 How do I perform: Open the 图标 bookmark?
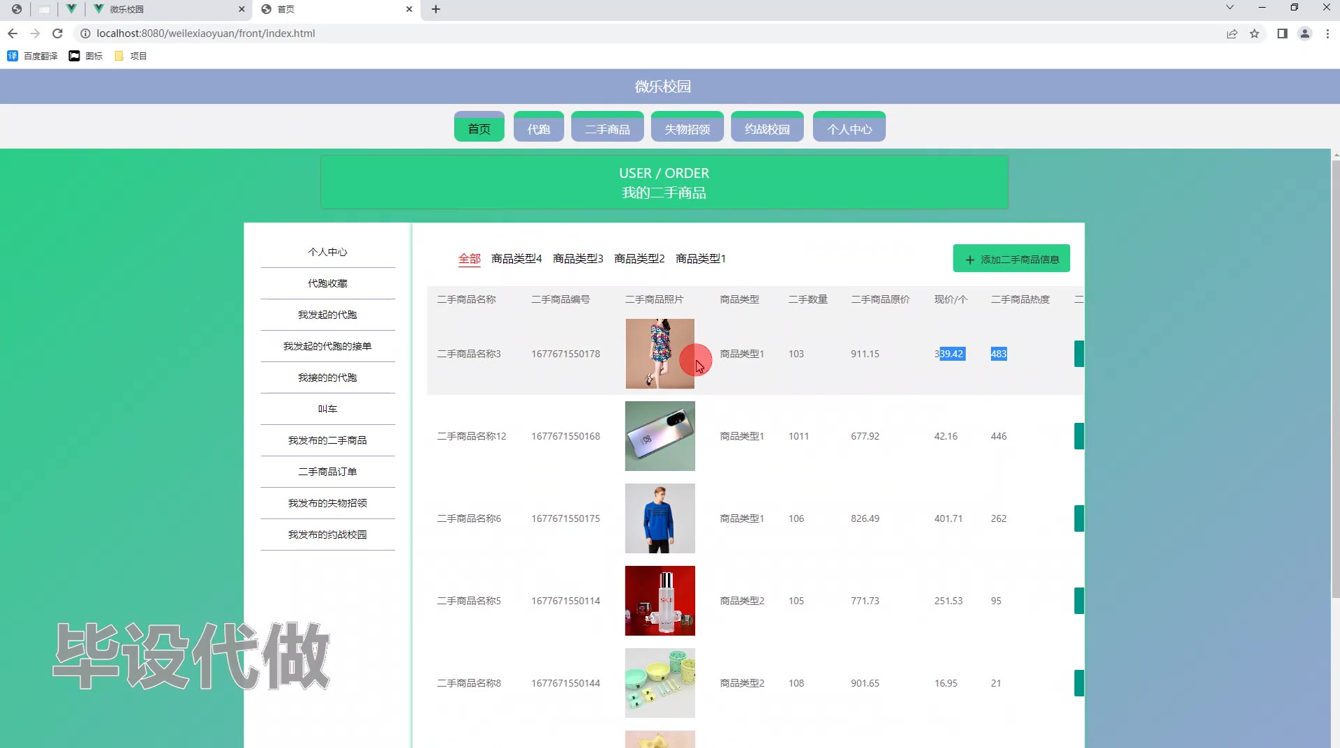click(x=86, y=56)
